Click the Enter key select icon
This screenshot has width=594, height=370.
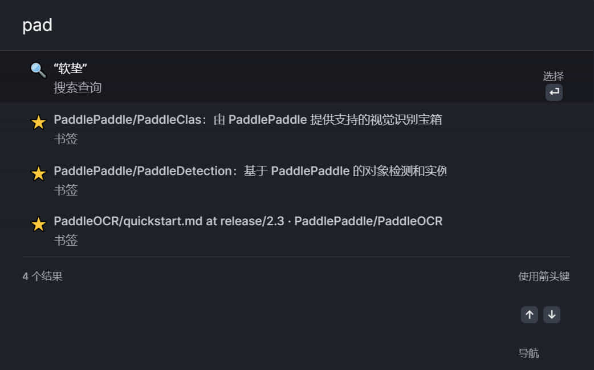(554, 92)
